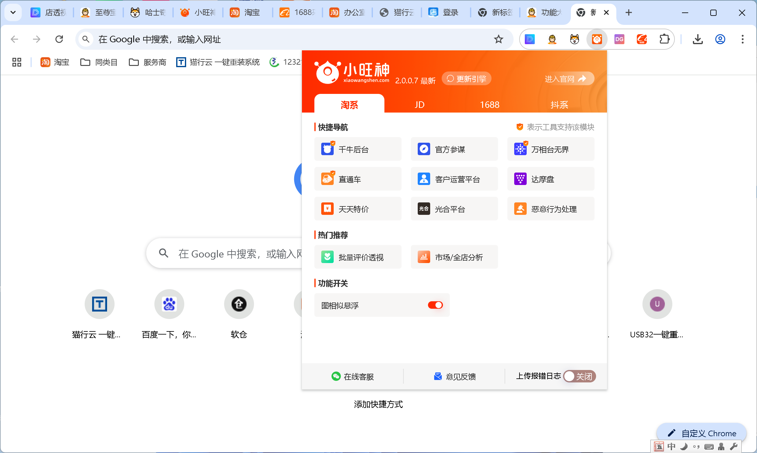The height and width of the screenshot is (453, 757).
Task: Open the 客户运营平台 shortcut
Action: click(x=454, y=179)
